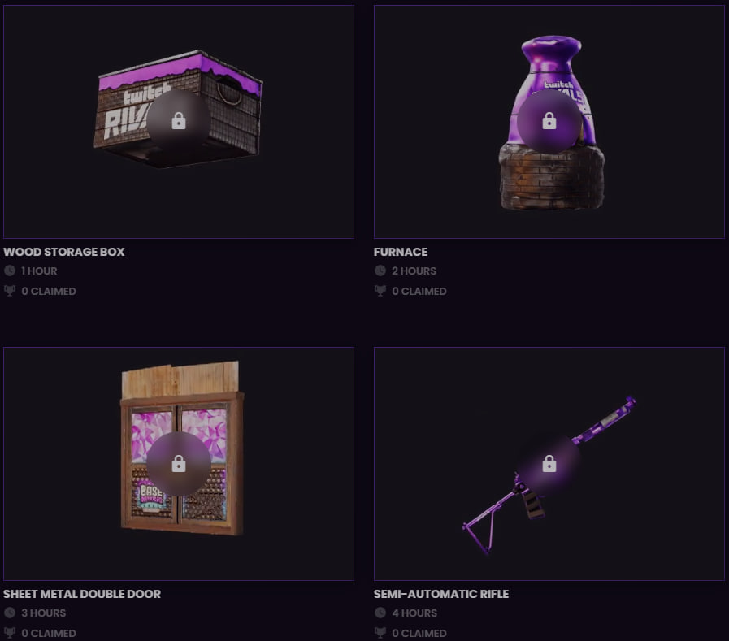Click the clock icon beside 4 HOURS
Viewport: 729px width, 641px height.
click(380, 613)
